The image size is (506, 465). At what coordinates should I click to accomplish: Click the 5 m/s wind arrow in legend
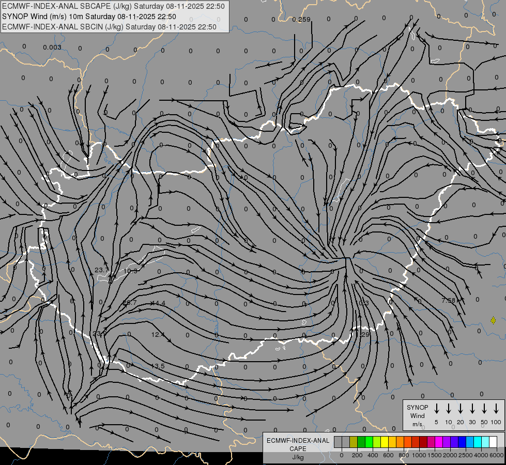pos(436,409)
